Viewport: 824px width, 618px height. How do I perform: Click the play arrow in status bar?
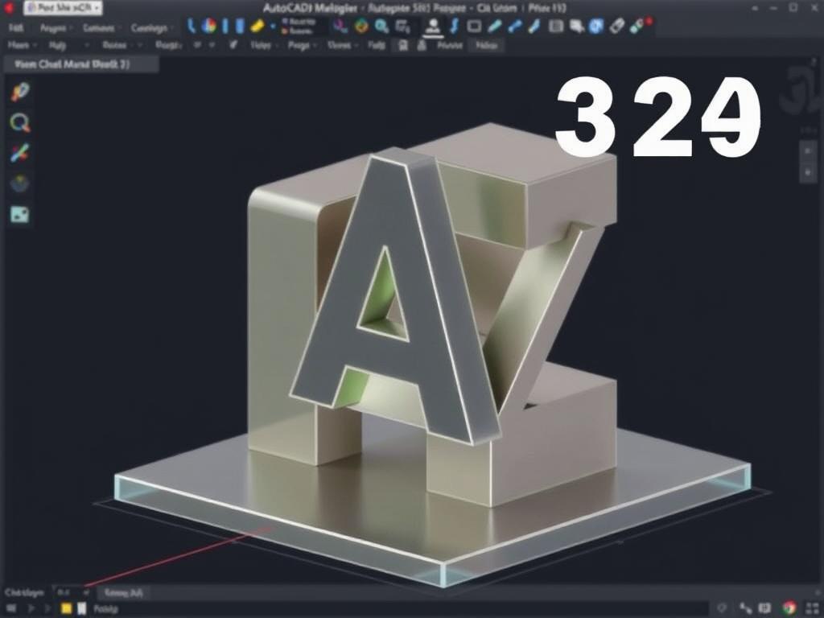click(31, 608)
